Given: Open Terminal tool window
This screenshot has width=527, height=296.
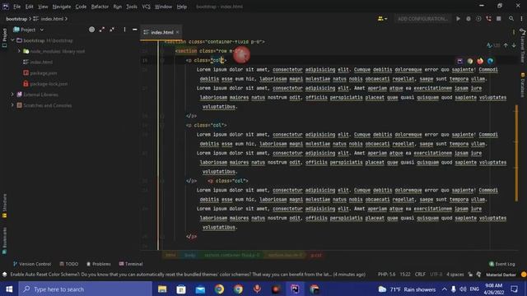Looking at the screenshot, I should point(131,264).
